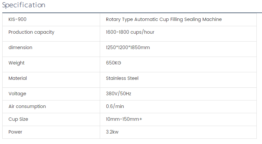Click the Weight label cell
This screenshot has width=262, height=144.
16,63
